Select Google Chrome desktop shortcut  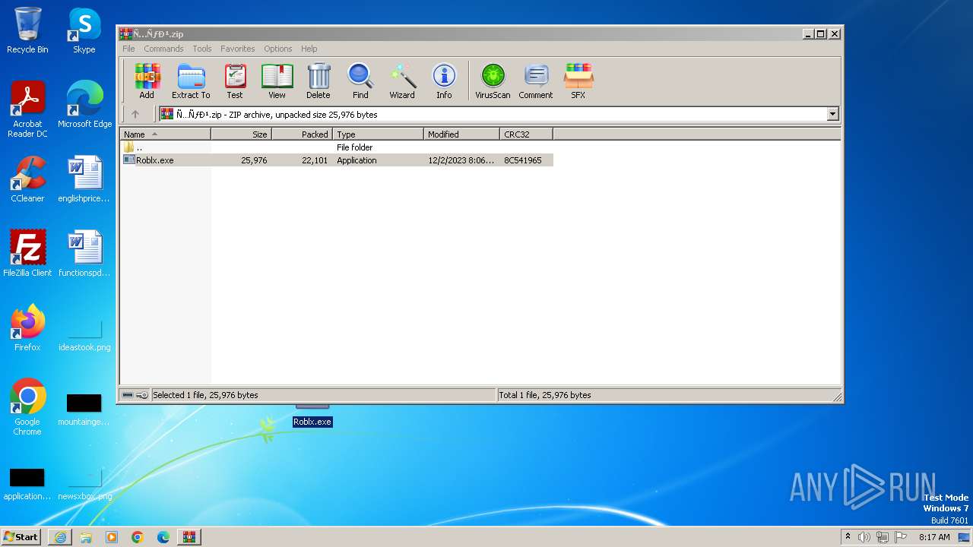coord(27,407)
